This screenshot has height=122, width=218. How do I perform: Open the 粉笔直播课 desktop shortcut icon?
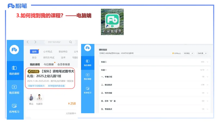coord(112,22)
